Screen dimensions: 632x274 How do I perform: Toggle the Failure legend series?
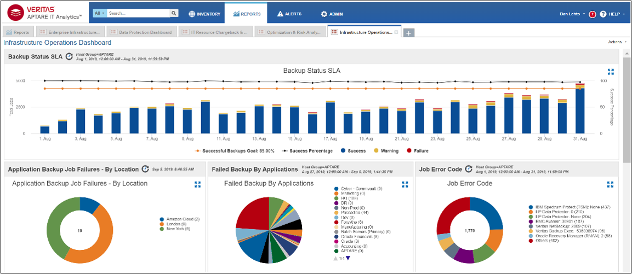pyautogui.click(x=418, y=151)
